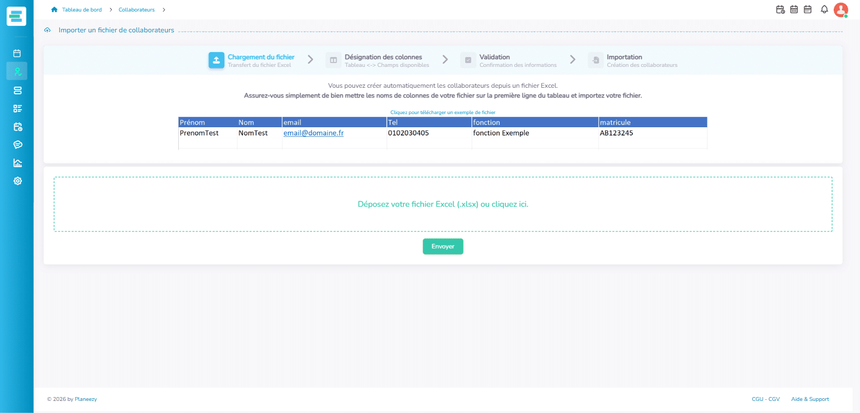860x413 pixels.
Task: Download the example file link
Action: [x=443, y=112]
